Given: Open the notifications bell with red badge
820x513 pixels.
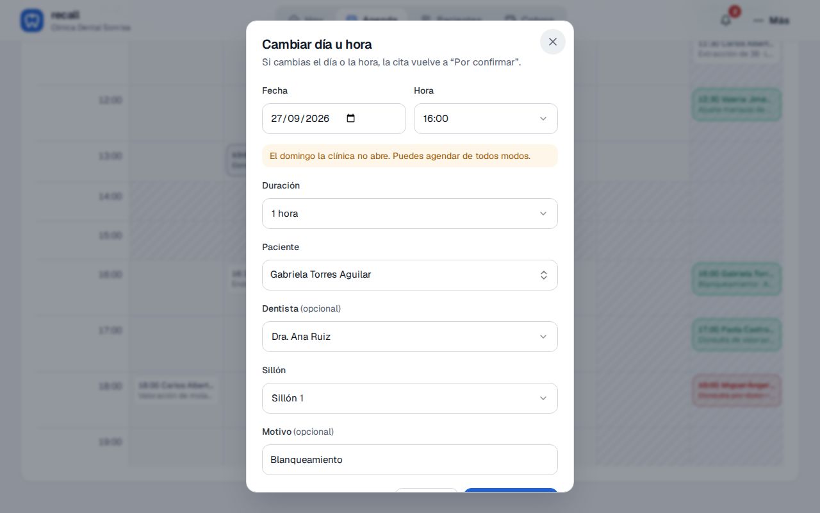Looking at the screenshot, I should point(726,20).
